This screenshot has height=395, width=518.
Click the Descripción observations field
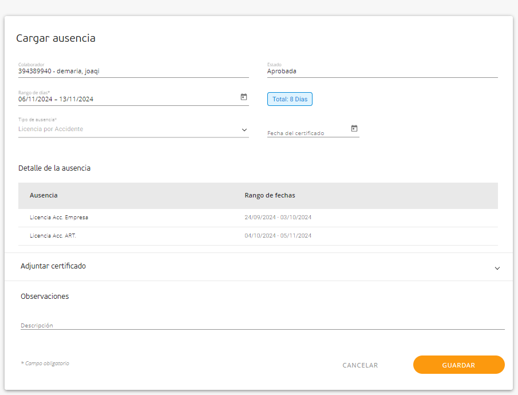pos(262,325)
